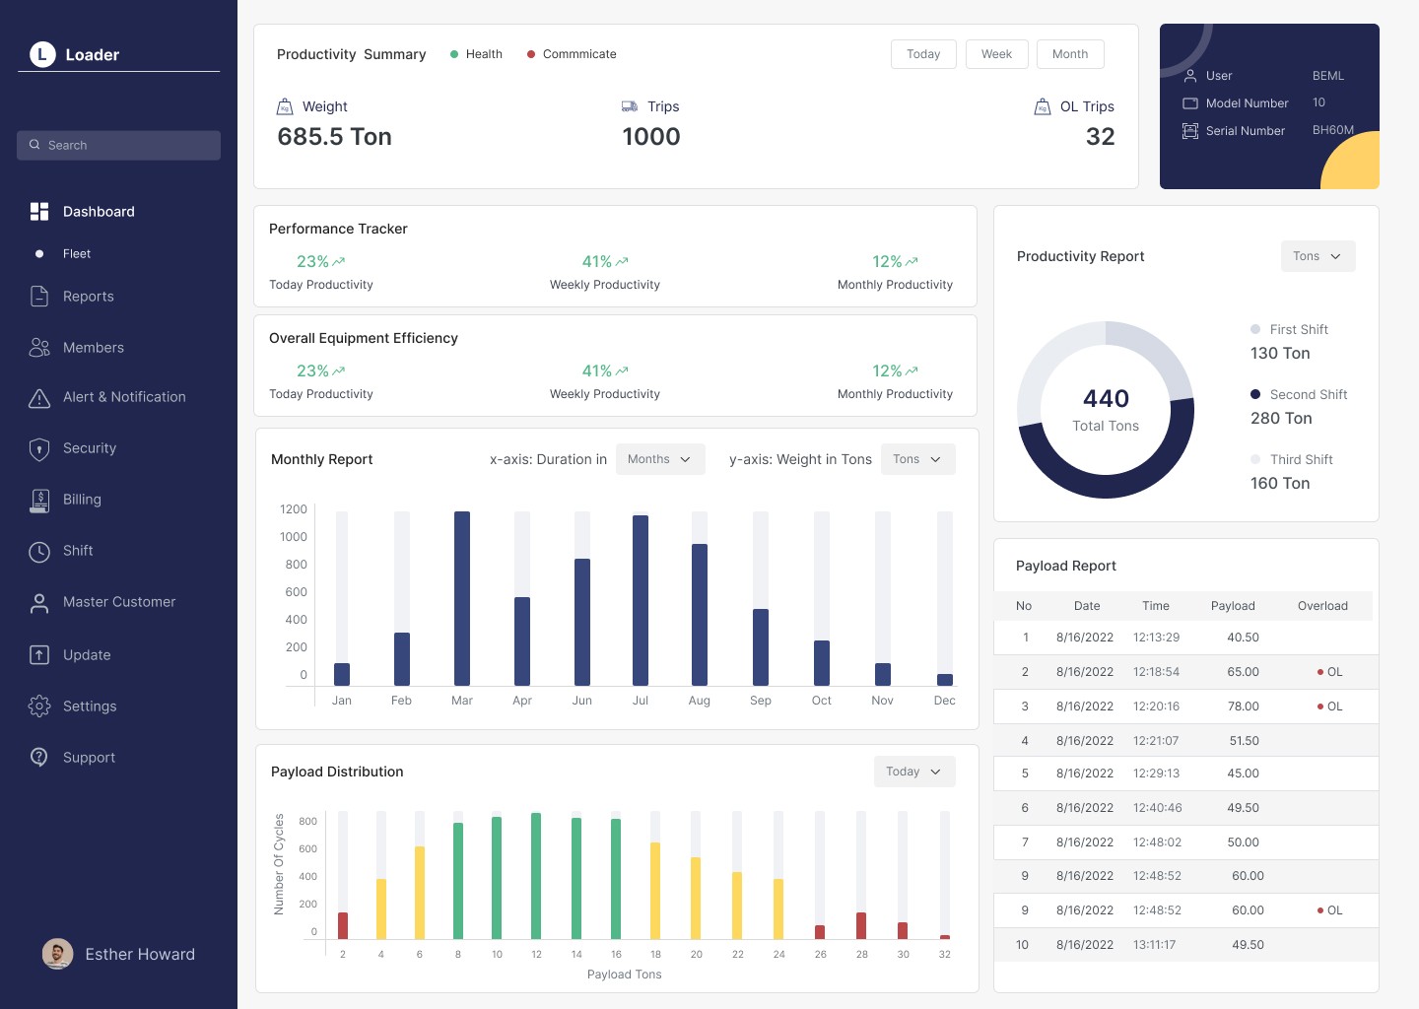Click the Shift clock icon
The width and height of the screenshot is (1419, 1009).
point(39,552)
